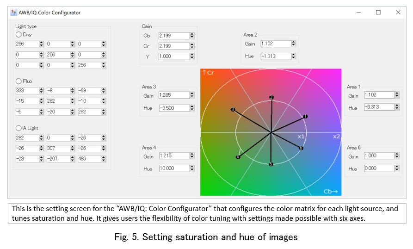Click axis point 3 on the color wheel

point(233,110)
